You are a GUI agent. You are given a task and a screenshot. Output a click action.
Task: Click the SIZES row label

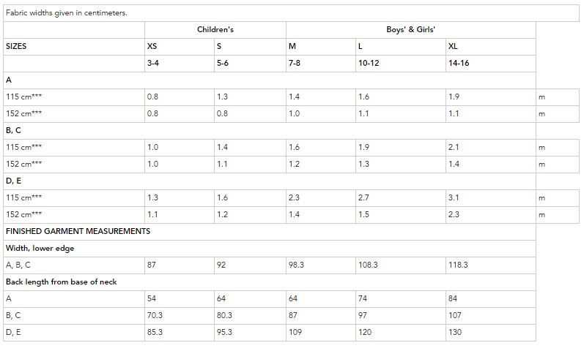click(16, 47)
